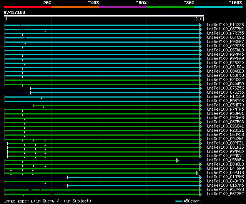Open hit UniRef100_B9S8R7

(x=225, y=41)
